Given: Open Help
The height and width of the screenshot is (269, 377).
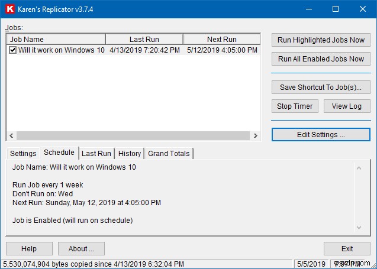Looking at the screenshot, I should click(29, 248).
